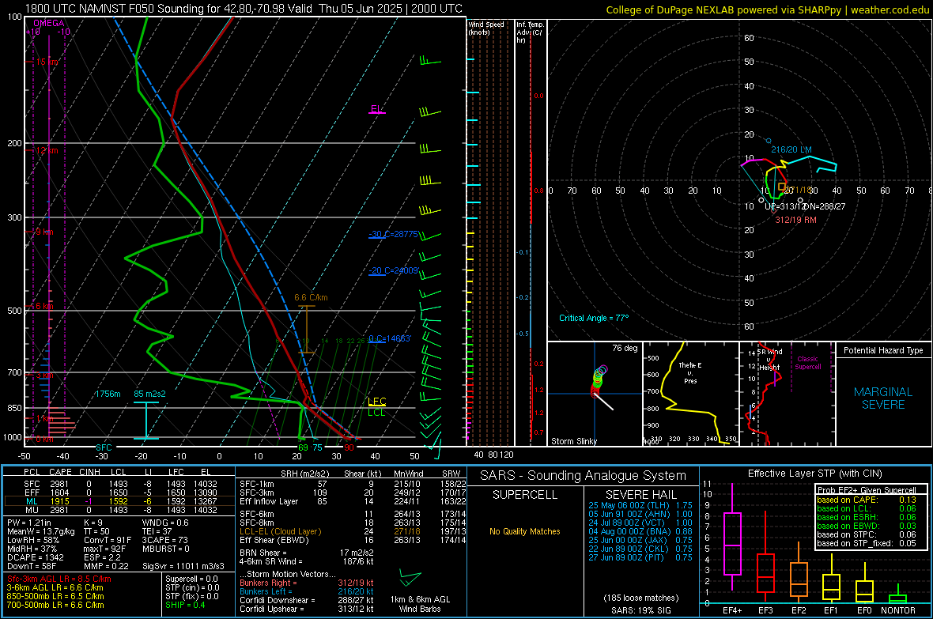Image resolution: width=933 pixels, height=619 pixels.
Task: Click the 'UP=313/12' hodograph label
Action: (784, 206)
